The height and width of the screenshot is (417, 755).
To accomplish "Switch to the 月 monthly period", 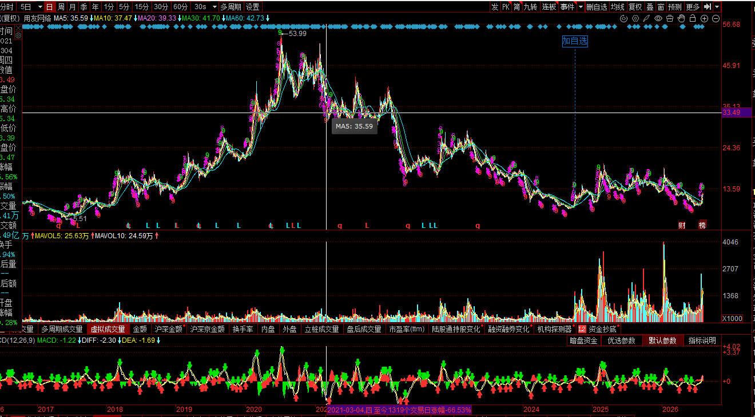I will click(72, 7).
